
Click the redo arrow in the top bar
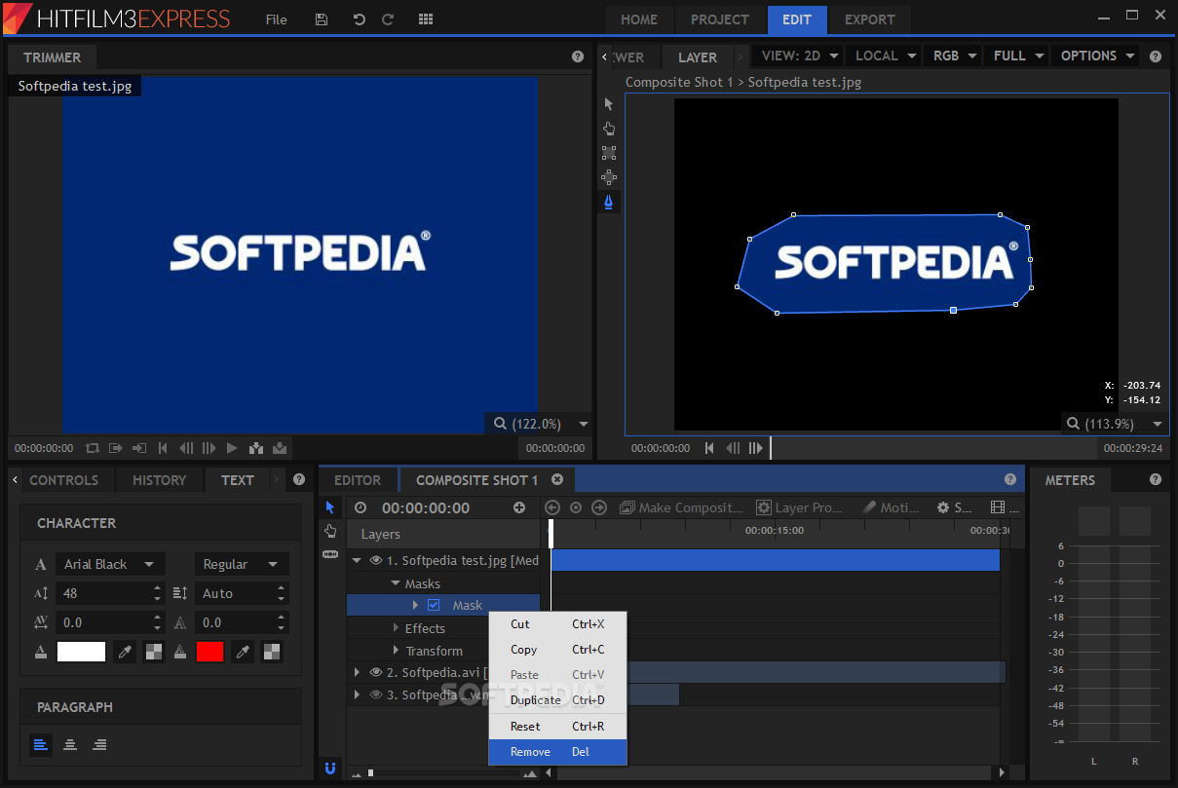388,19
